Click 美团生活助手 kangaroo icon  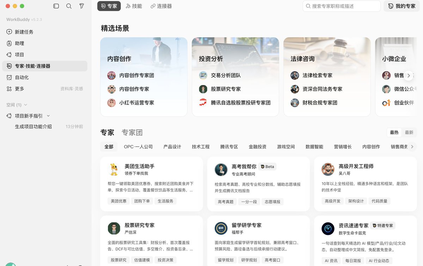click(x=114, y=169)
